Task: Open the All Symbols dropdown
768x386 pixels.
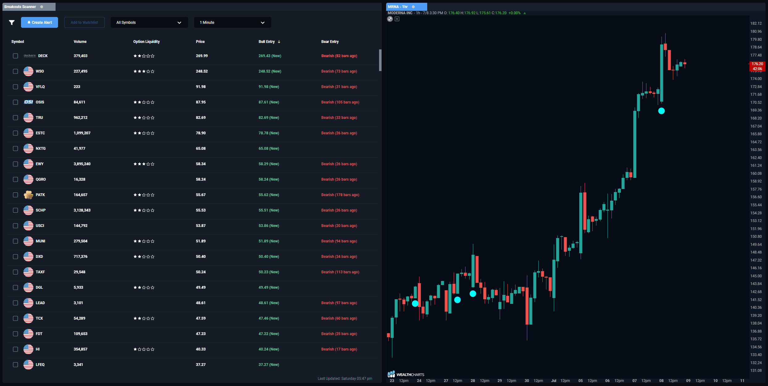Action: pyautogui.click(x=149, y=22)
